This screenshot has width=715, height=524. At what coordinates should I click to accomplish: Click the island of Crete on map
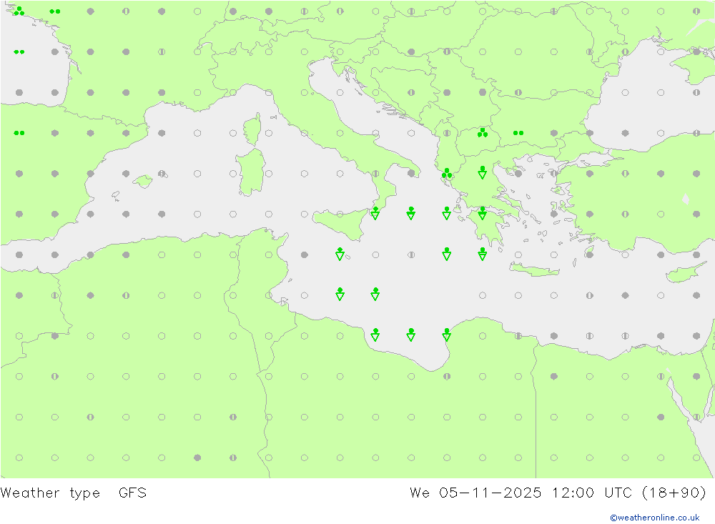534,270
